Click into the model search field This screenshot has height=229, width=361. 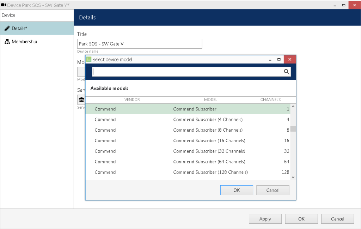(x=188, y=72)
